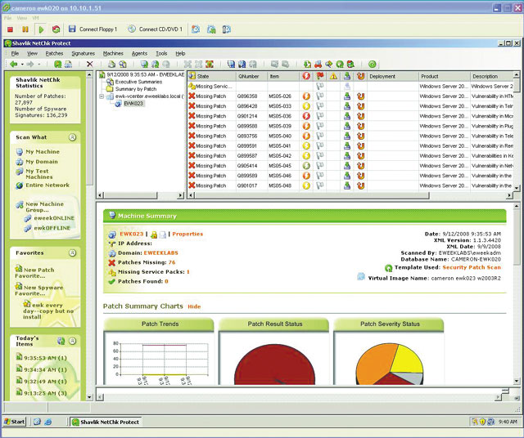Collapse the Scan What panel
The height and width of the screenshot is (438, 524).
[x=72, y=137]
